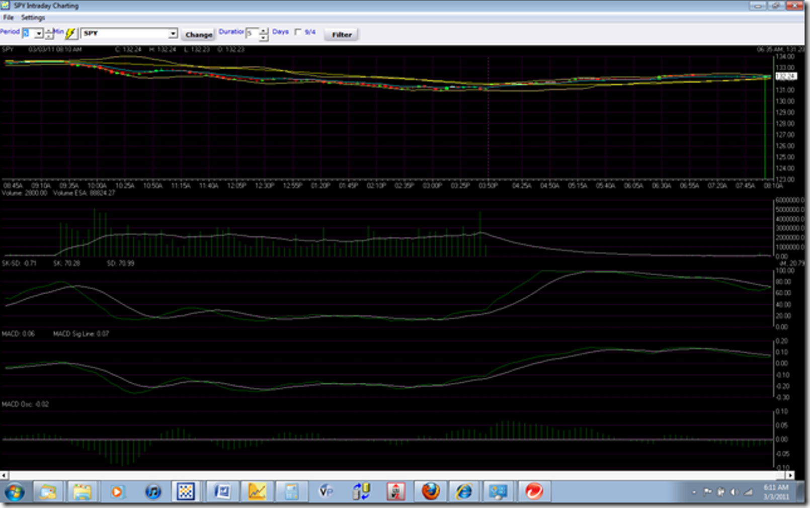Image resolution: width=810 pixels, height=508 pixels.
Task: Open the system clock showing 6:11 AM
Action: point(776,492)
